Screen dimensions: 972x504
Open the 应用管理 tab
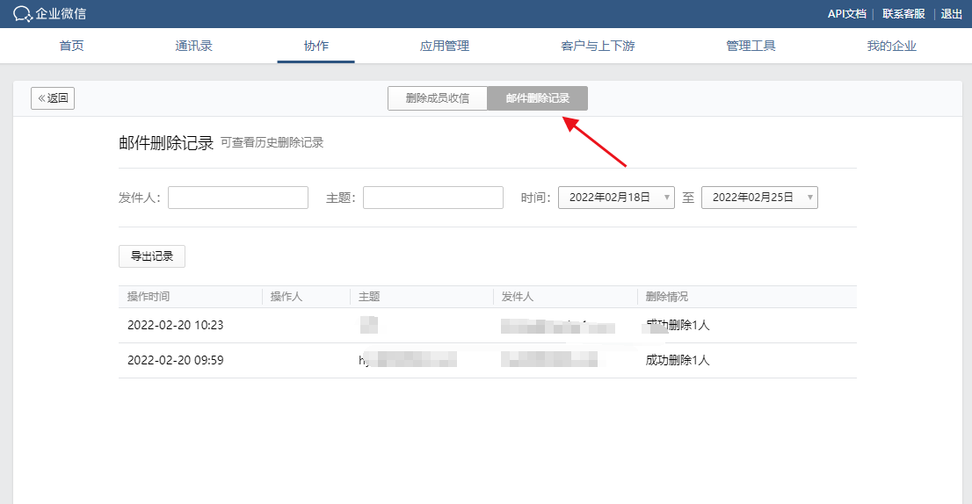click(x=445, y=46)
